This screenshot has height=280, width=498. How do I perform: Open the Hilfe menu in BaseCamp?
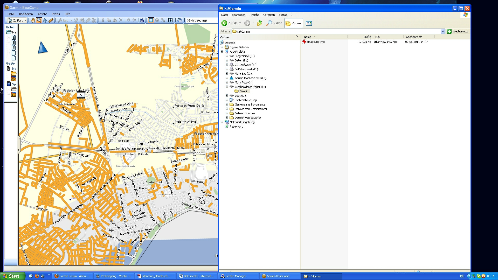(x=67, y=14)
